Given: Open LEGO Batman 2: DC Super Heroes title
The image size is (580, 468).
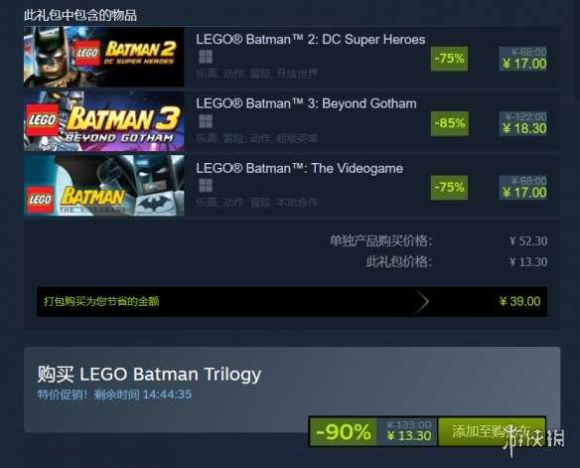Looking at the screenshot, I should pyautogui.click(x=311, y=39).
